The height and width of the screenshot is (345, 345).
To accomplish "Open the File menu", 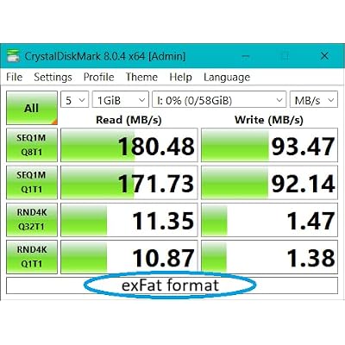I will pos(14,77).
